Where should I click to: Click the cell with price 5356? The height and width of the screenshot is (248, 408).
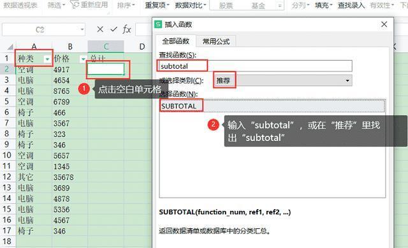[x=70, y=209]
